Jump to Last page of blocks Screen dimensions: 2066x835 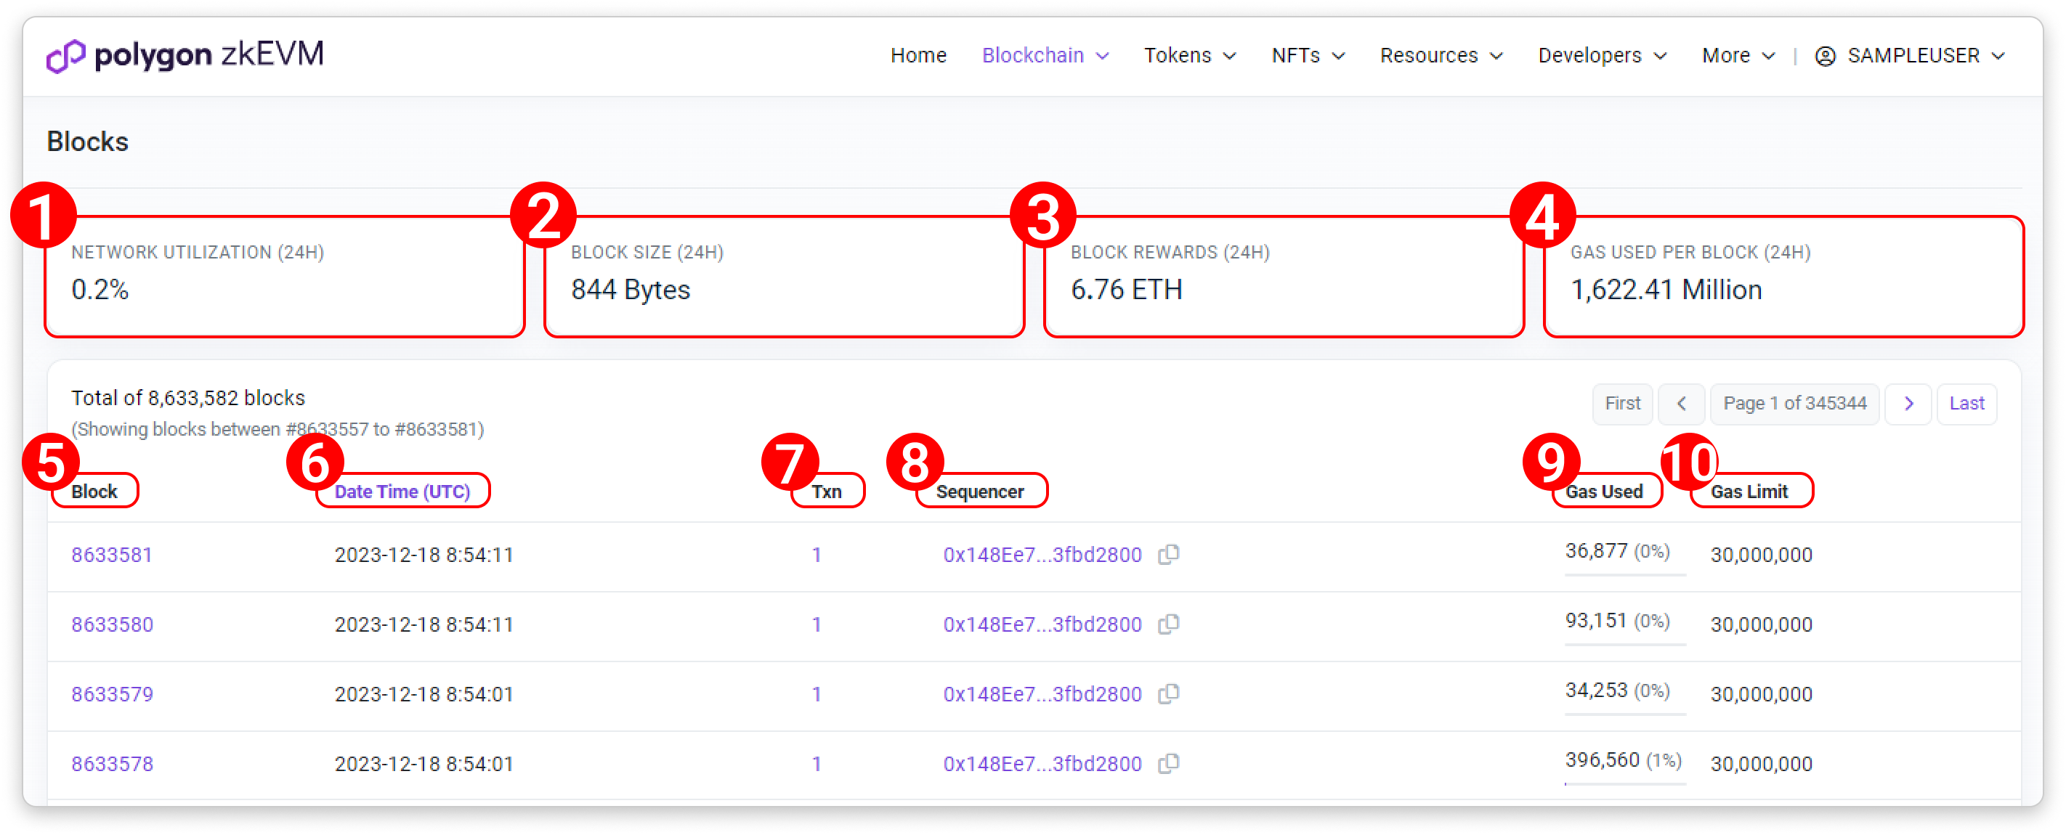[x=1966, y=403]
